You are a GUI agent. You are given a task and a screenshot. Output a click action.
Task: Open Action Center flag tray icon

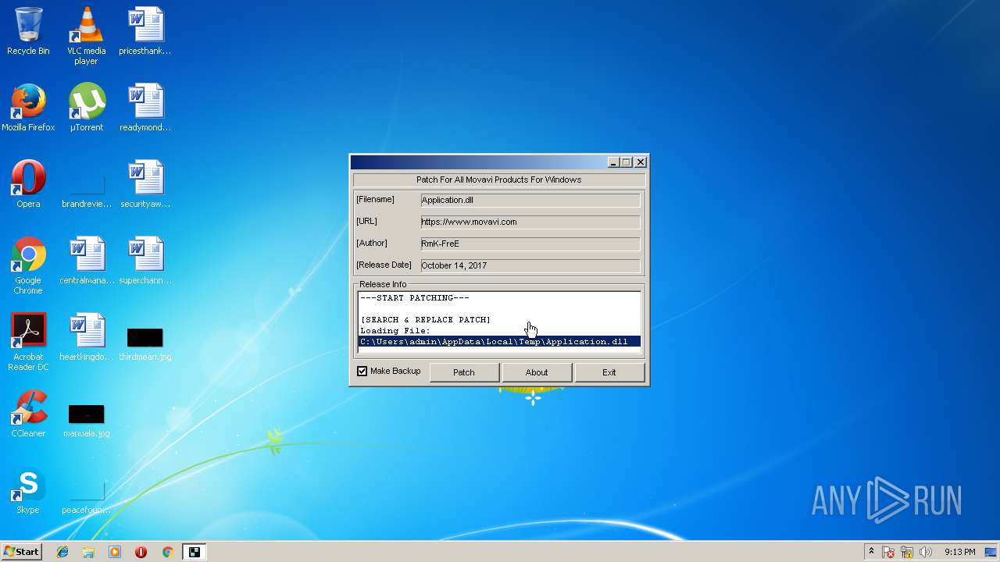[x=889, y=552]
